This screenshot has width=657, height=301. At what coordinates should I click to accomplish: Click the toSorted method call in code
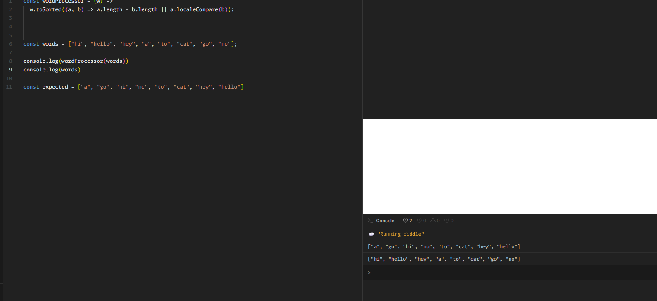(49, 9)
